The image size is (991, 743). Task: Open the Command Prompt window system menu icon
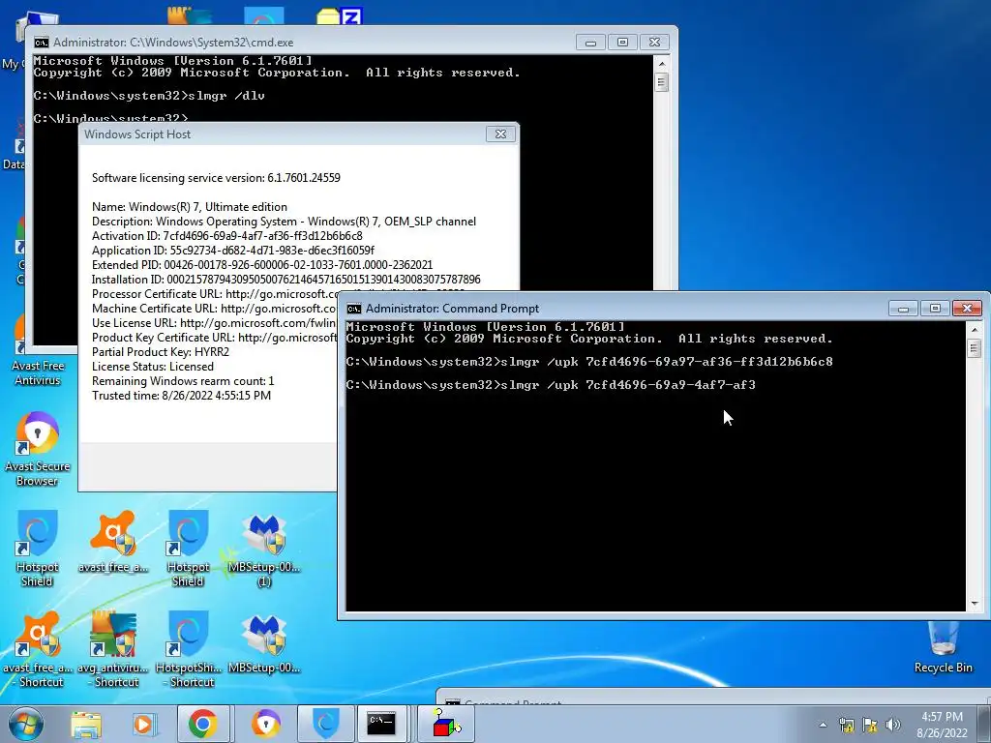(354, 309)
